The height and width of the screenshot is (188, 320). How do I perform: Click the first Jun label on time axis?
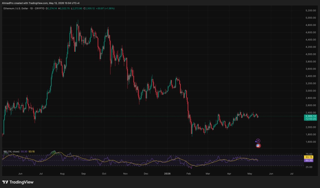(x=20, y=174)
